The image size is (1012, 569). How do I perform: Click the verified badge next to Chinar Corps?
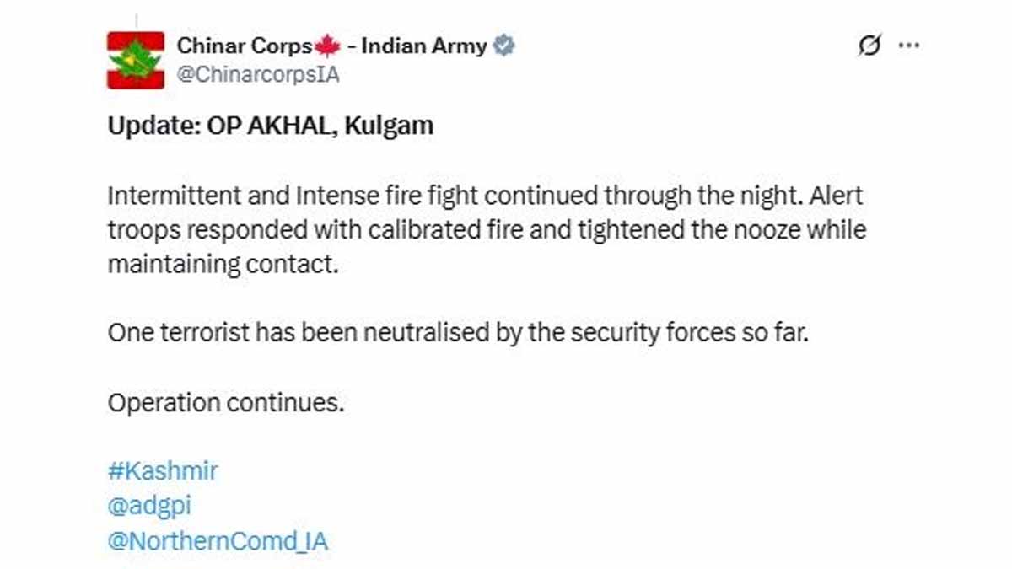click(x=503, y=46)
